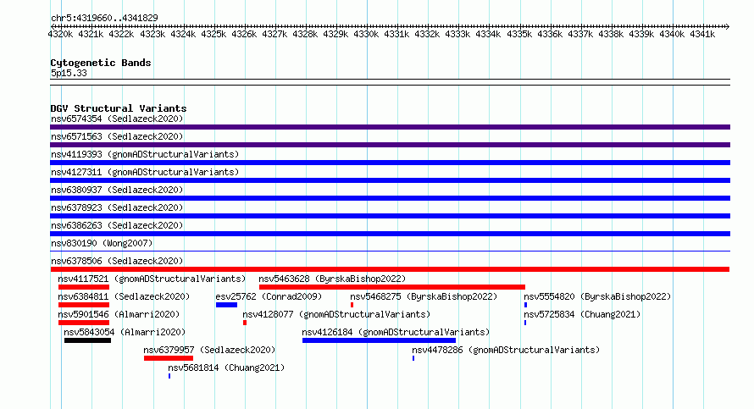Open the nsv830190 (Wong2007) variant label
Viewport: 754px width, 409px height.
[x=102, y=243]
